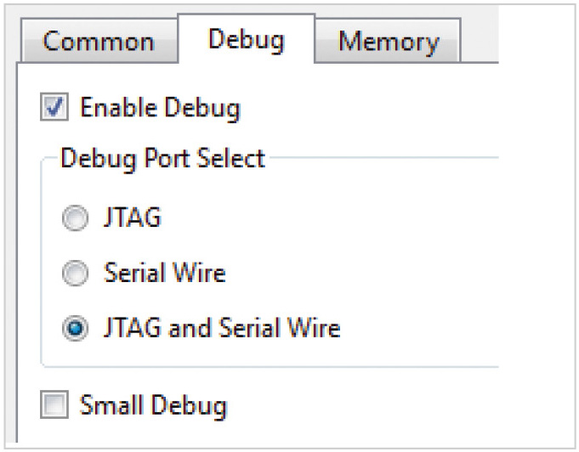Click the Debug Port Select group heading
The image size is (579, 452).
coord(163,159)
